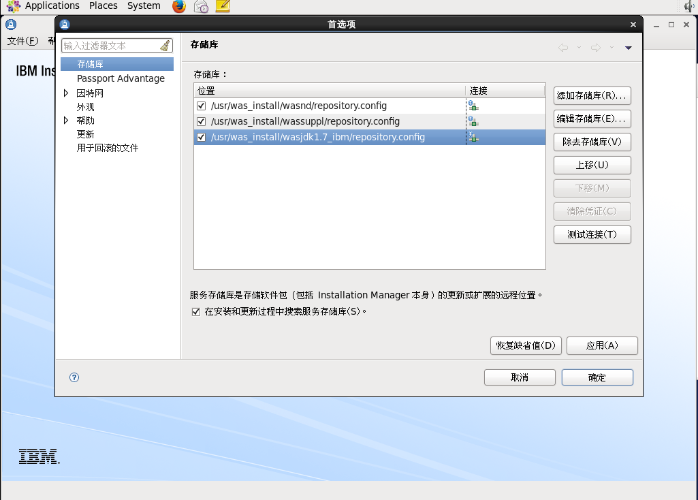Screen dimensions: 698x500
Task: Uncheck the wasjdk1.7_ibm repository checkbox
Action: [x=201, y=137]
